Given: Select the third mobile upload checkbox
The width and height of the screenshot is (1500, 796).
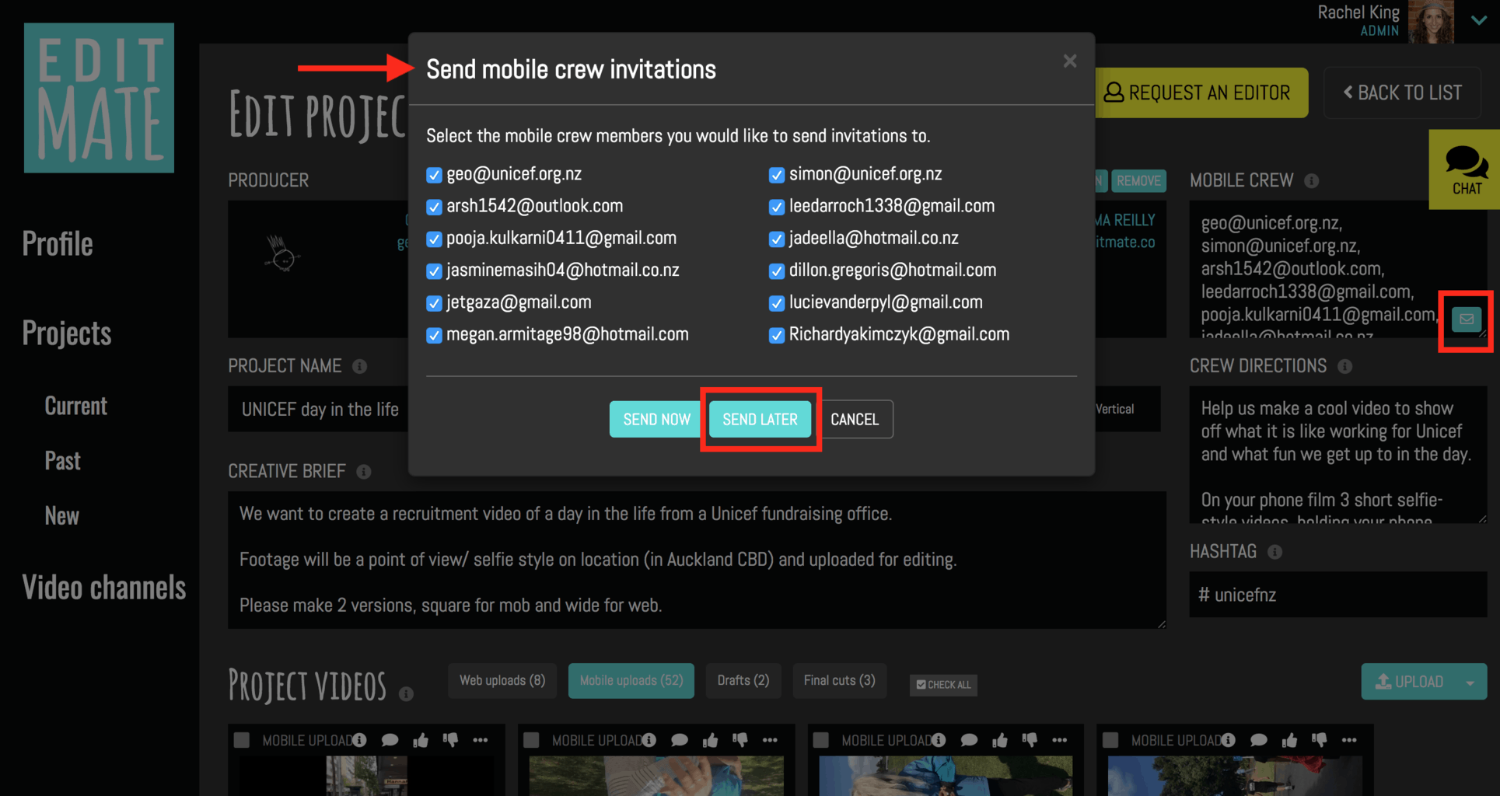Looking at the screenshot, I should pyautogui.click(x=820, y=740).
